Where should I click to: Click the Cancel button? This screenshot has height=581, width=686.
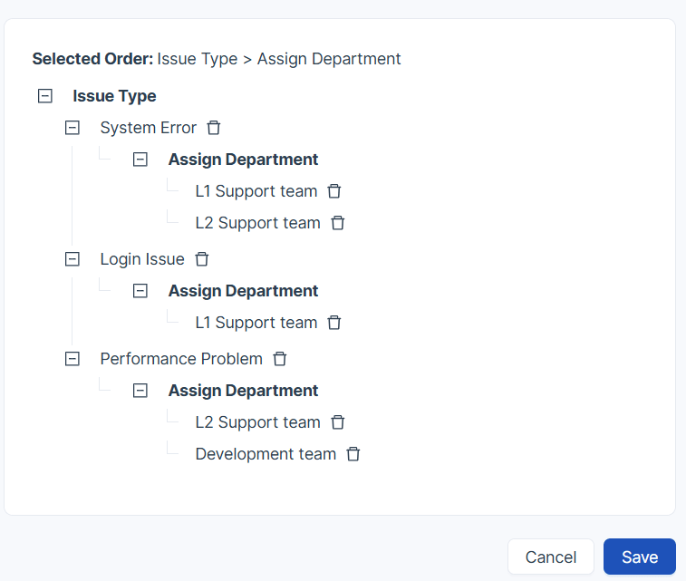pyautogui.click(x=551, y=557)
